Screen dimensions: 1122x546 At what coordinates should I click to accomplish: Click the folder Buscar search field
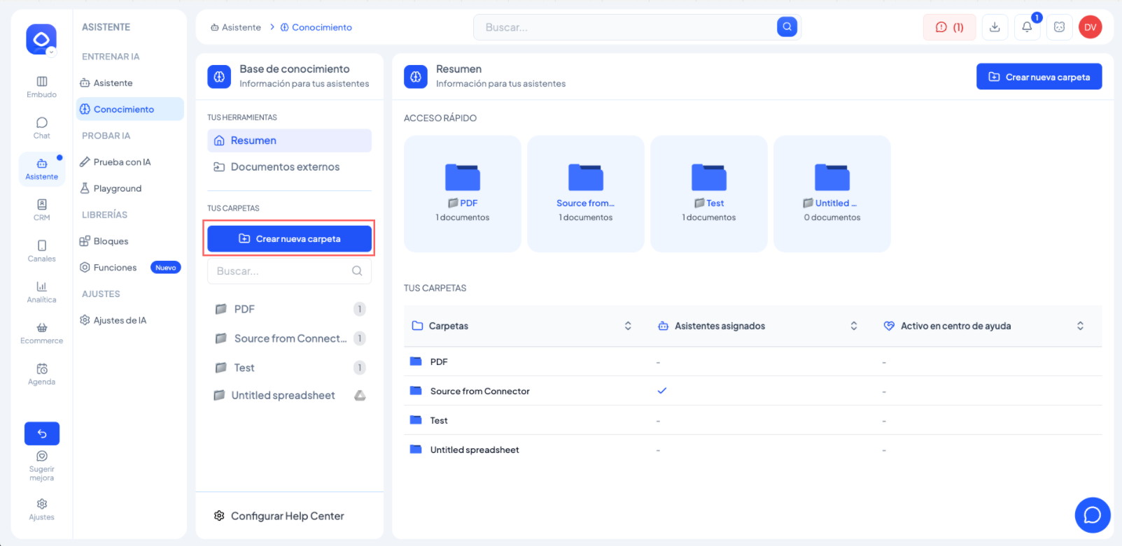[x=289, y=271]
